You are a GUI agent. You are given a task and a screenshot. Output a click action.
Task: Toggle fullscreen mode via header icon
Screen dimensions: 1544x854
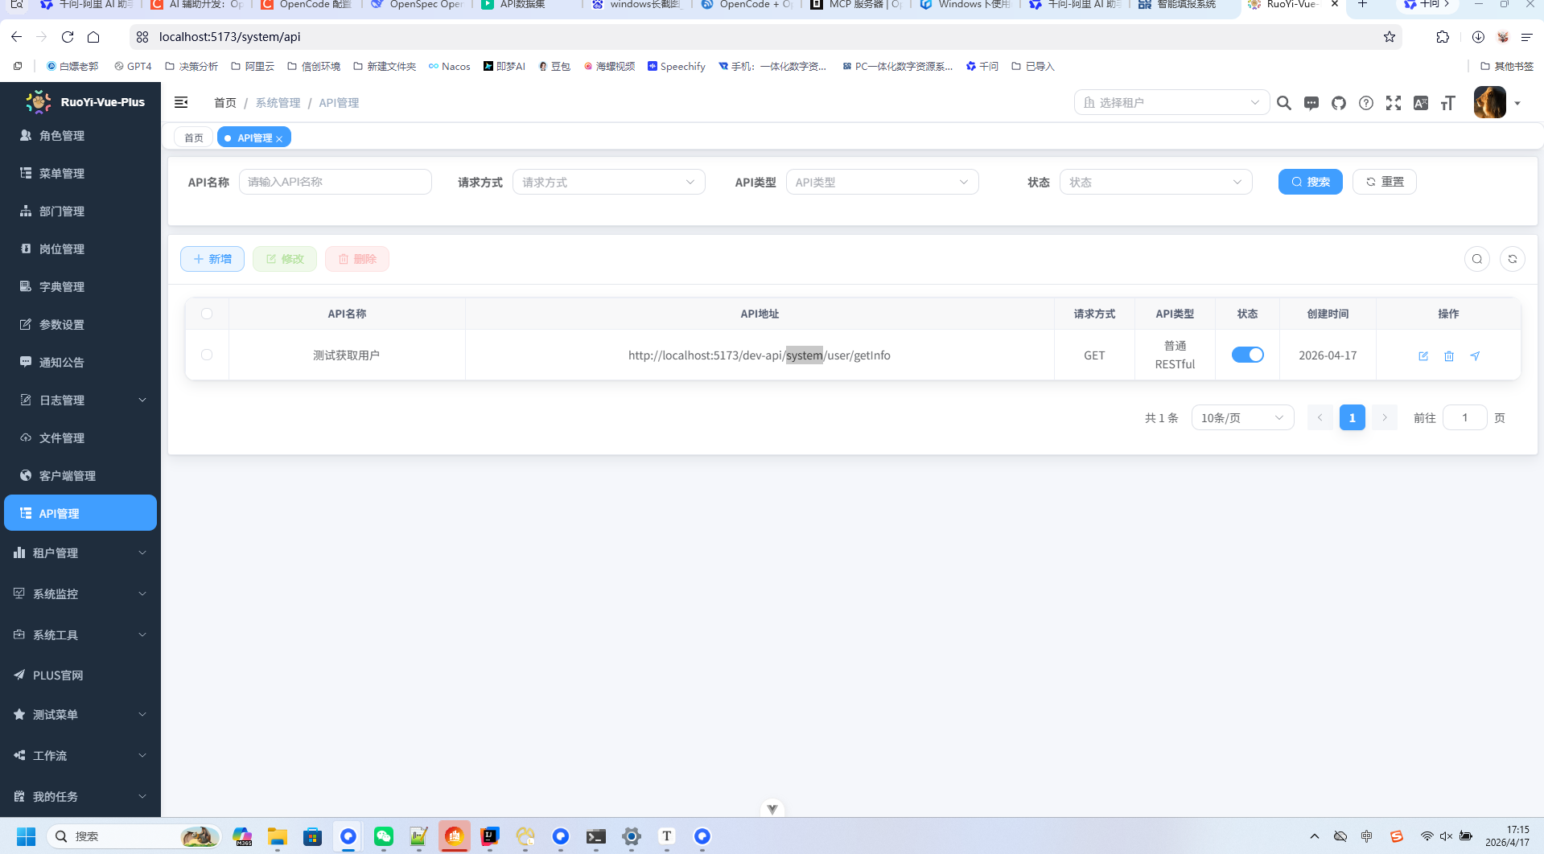[1393, 103]
